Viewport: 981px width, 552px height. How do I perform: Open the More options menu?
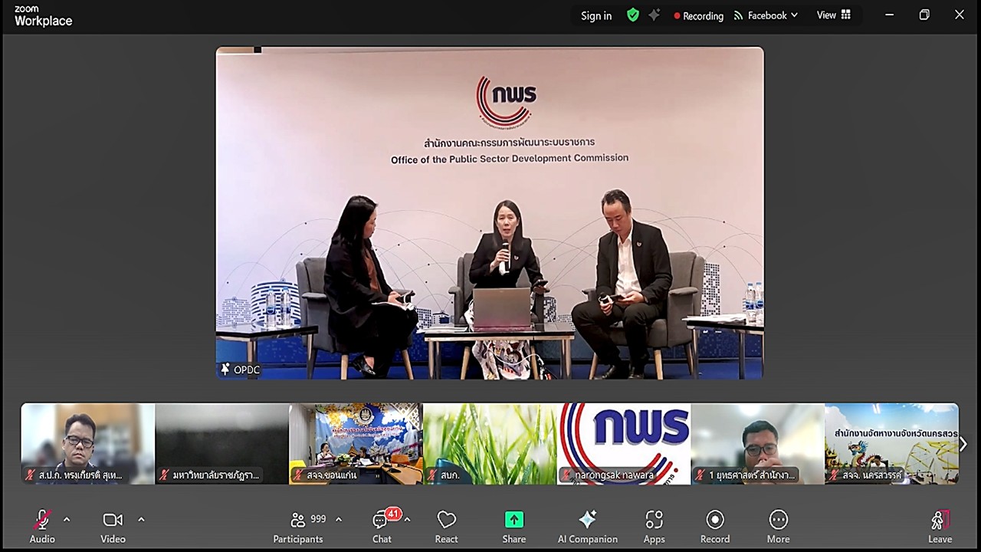click(778, 527)
